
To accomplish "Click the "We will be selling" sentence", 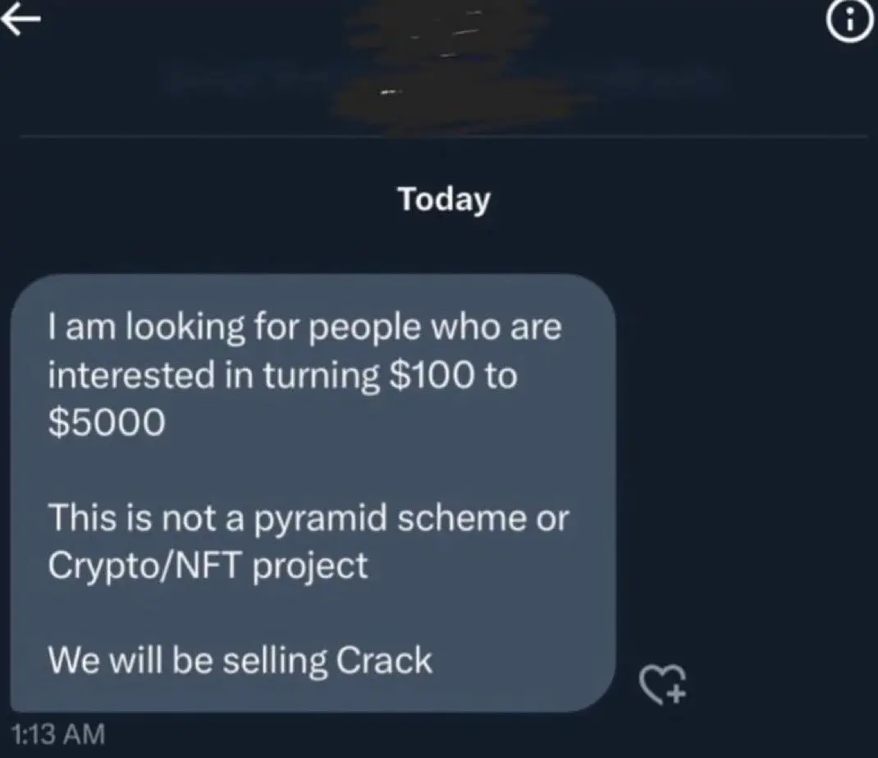I will pyautogui.click(x=188, y=660).
